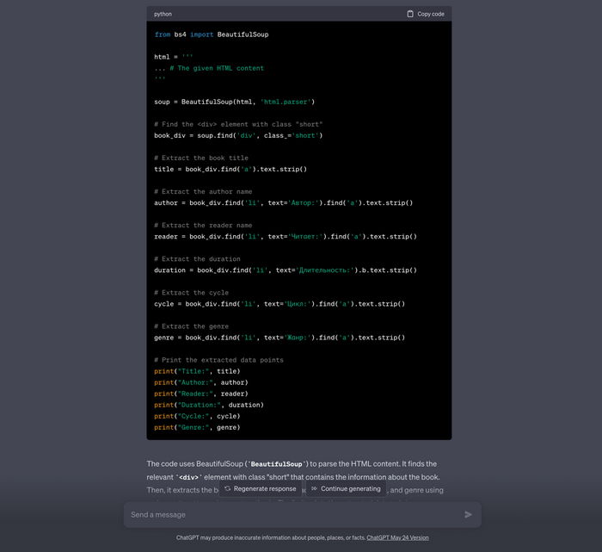Click the python language label
The width and height of the screenshot is (602, 552).
pos(163,14)
